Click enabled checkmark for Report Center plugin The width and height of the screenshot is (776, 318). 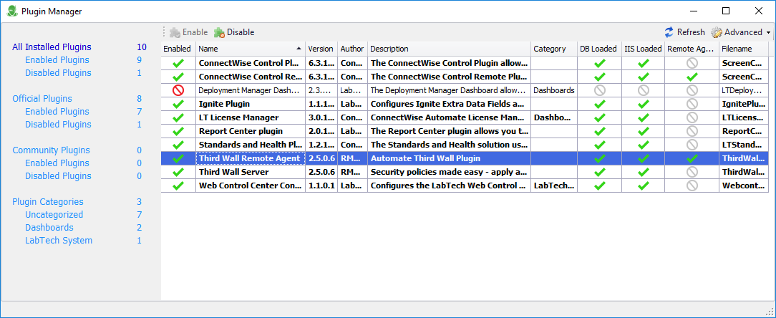click(x=178, y=131)
